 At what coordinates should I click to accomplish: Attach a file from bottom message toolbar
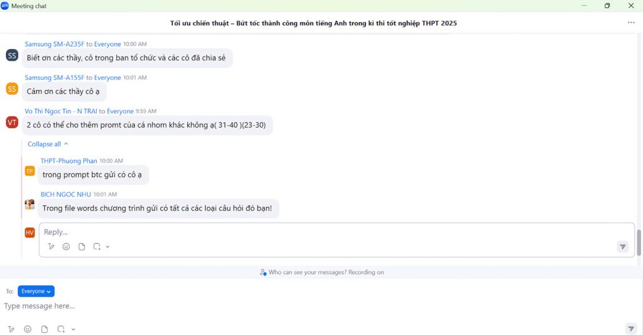click(x=45, y=329)
